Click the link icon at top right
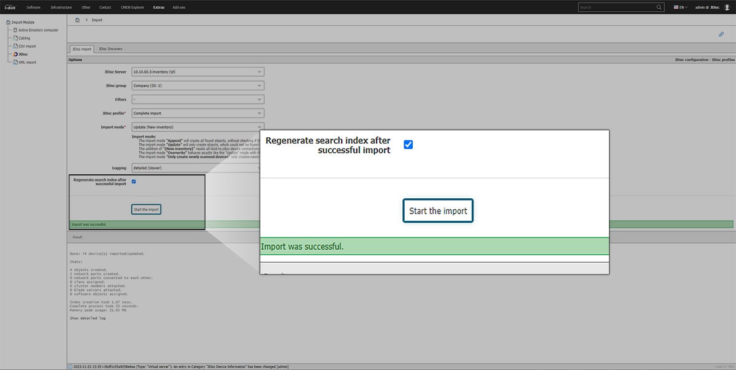Screen dimensions: 736x370 pyautogui.click(x=721, y=34)
